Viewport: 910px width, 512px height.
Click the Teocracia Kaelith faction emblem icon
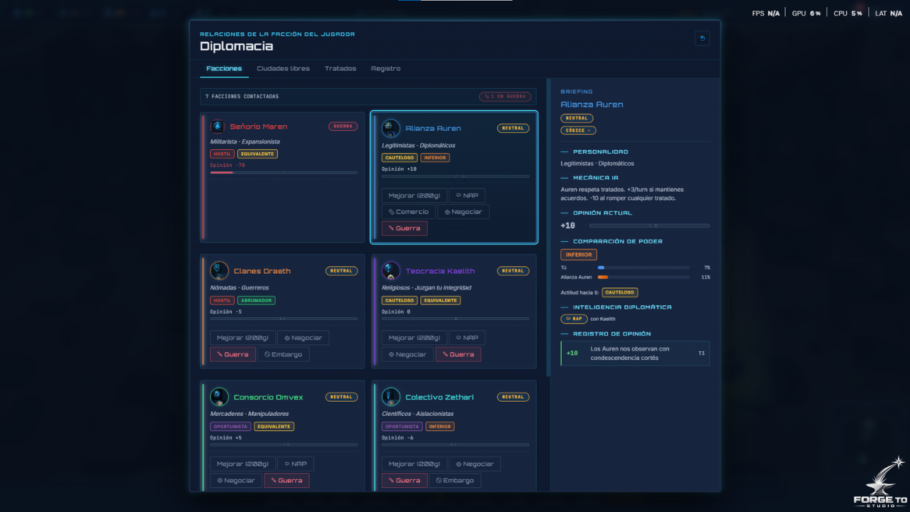point(391,271)
